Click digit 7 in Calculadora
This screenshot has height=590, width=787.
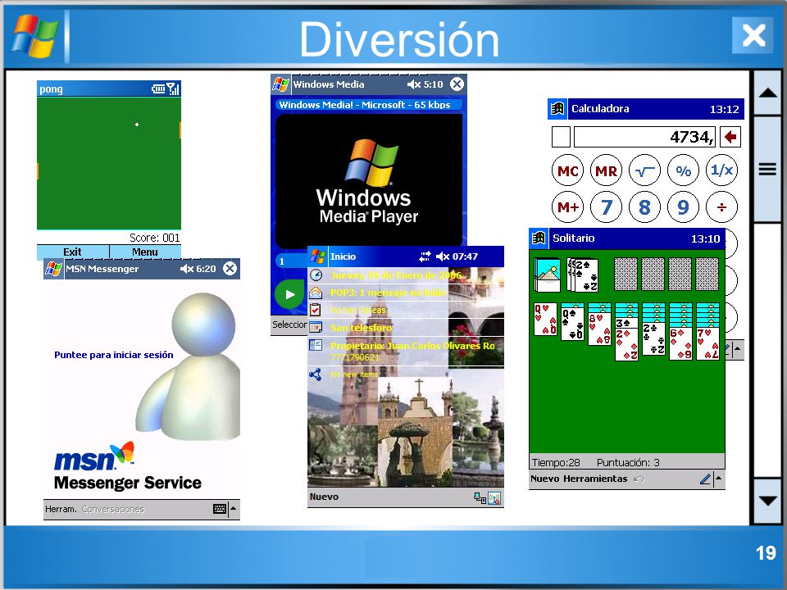[x=606, y=206]
